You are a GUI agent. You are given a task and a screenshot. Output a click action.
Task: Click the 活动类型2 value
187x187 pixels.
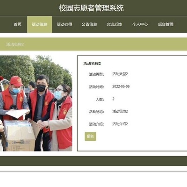120,74
